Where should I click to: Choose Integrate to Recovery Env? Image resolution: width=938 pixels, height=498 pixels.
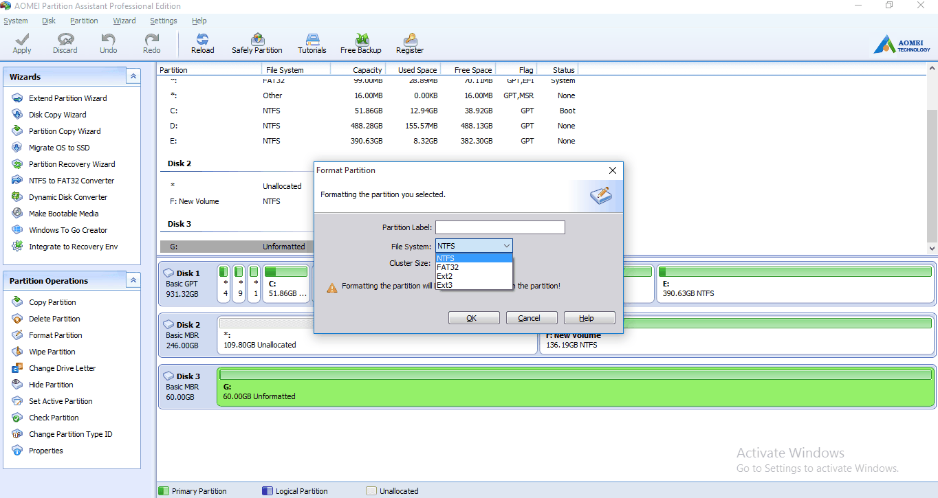65,247
